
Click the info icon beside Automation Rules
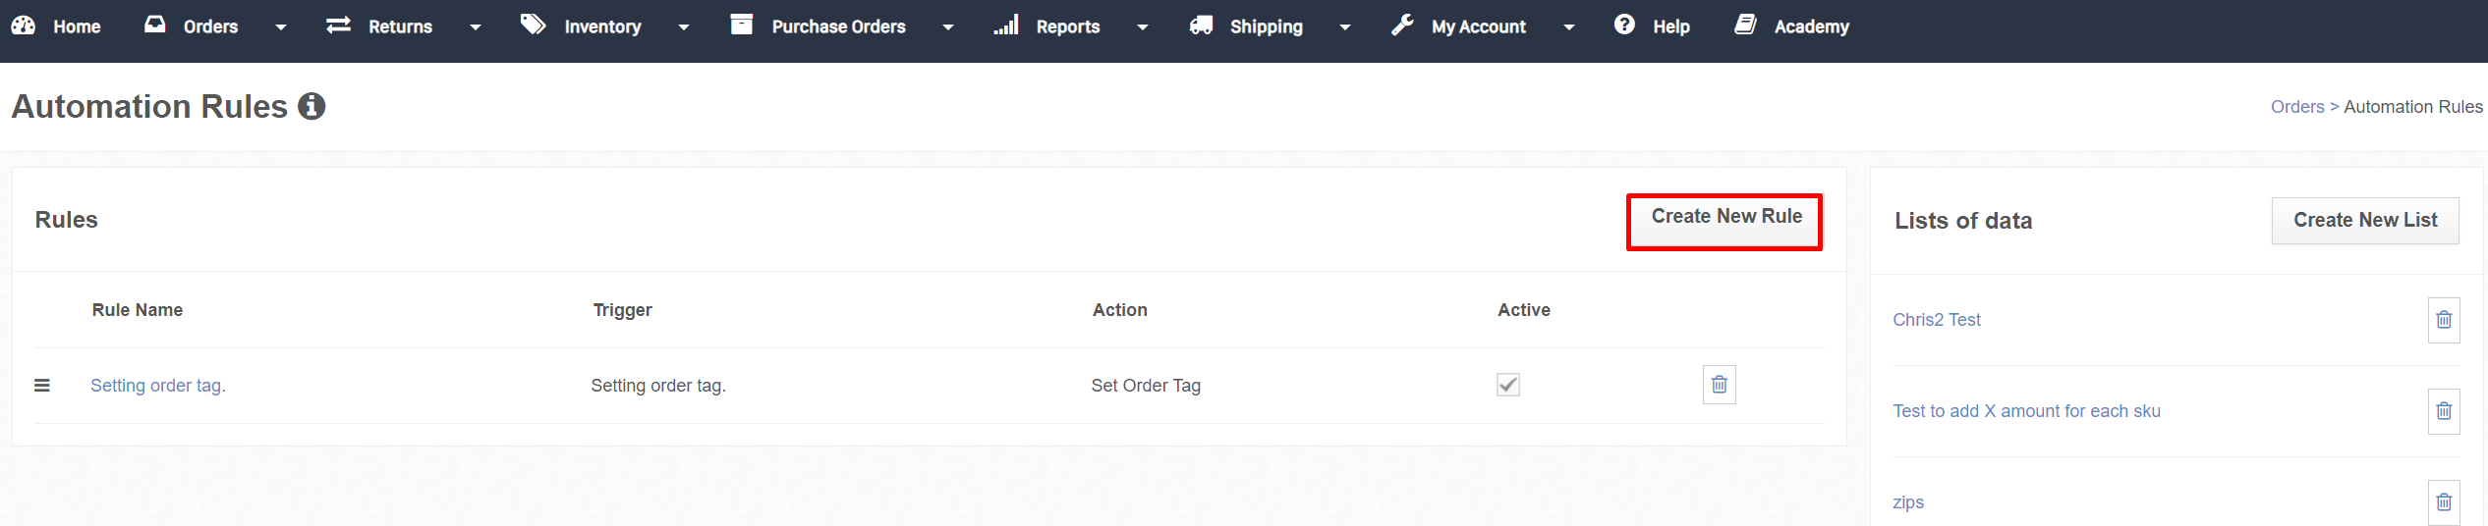311,106
